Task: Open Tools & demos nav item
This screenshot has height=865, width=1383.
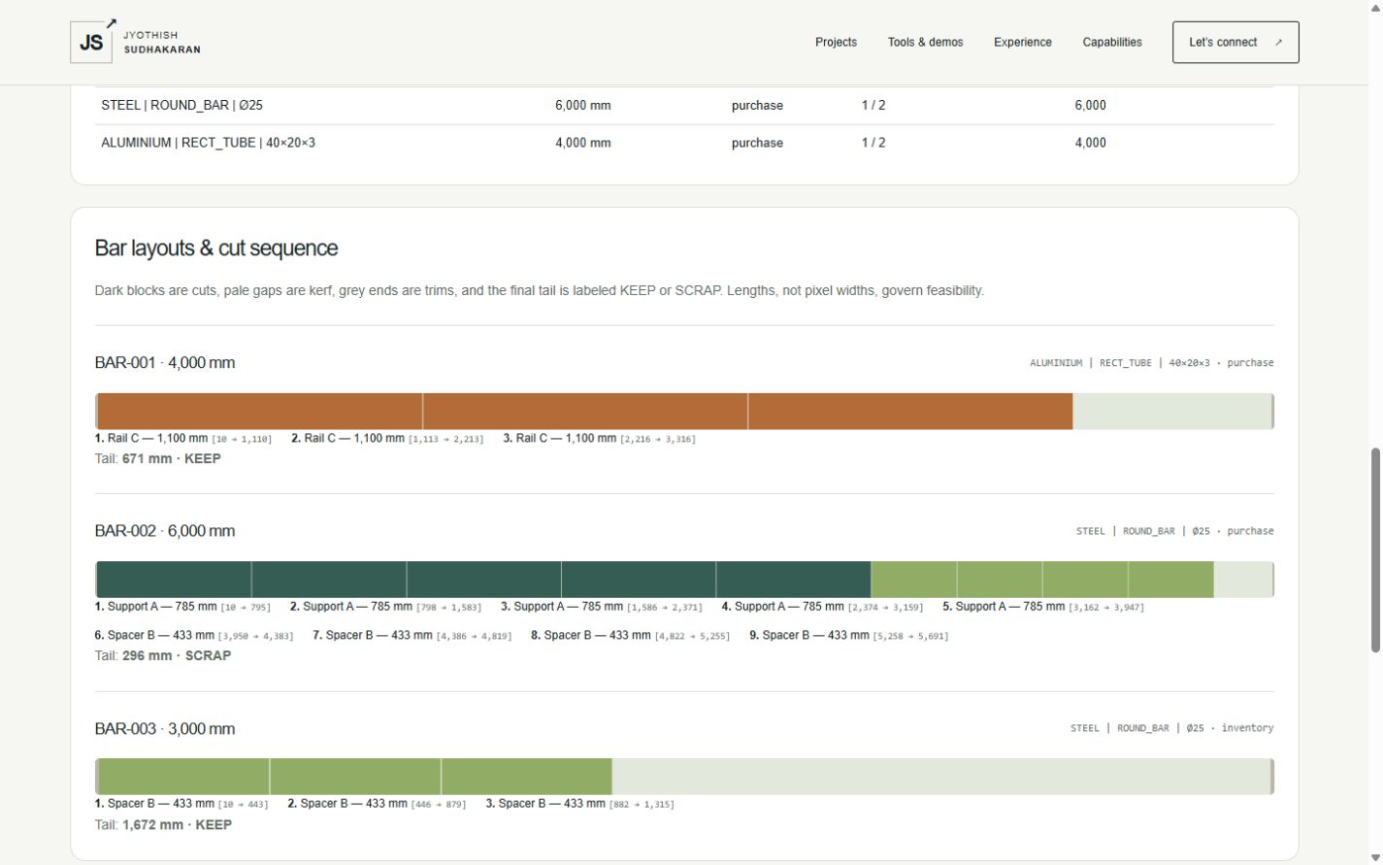Action: (925, 42)
